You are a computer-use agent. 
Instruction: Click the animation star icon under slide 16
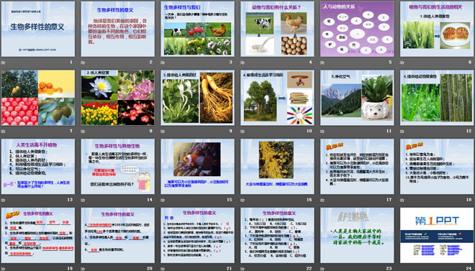pos(243,200)
